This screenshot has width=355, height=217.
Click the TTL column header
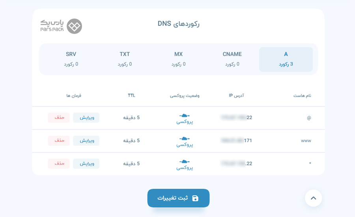click(x=131, y=95)
